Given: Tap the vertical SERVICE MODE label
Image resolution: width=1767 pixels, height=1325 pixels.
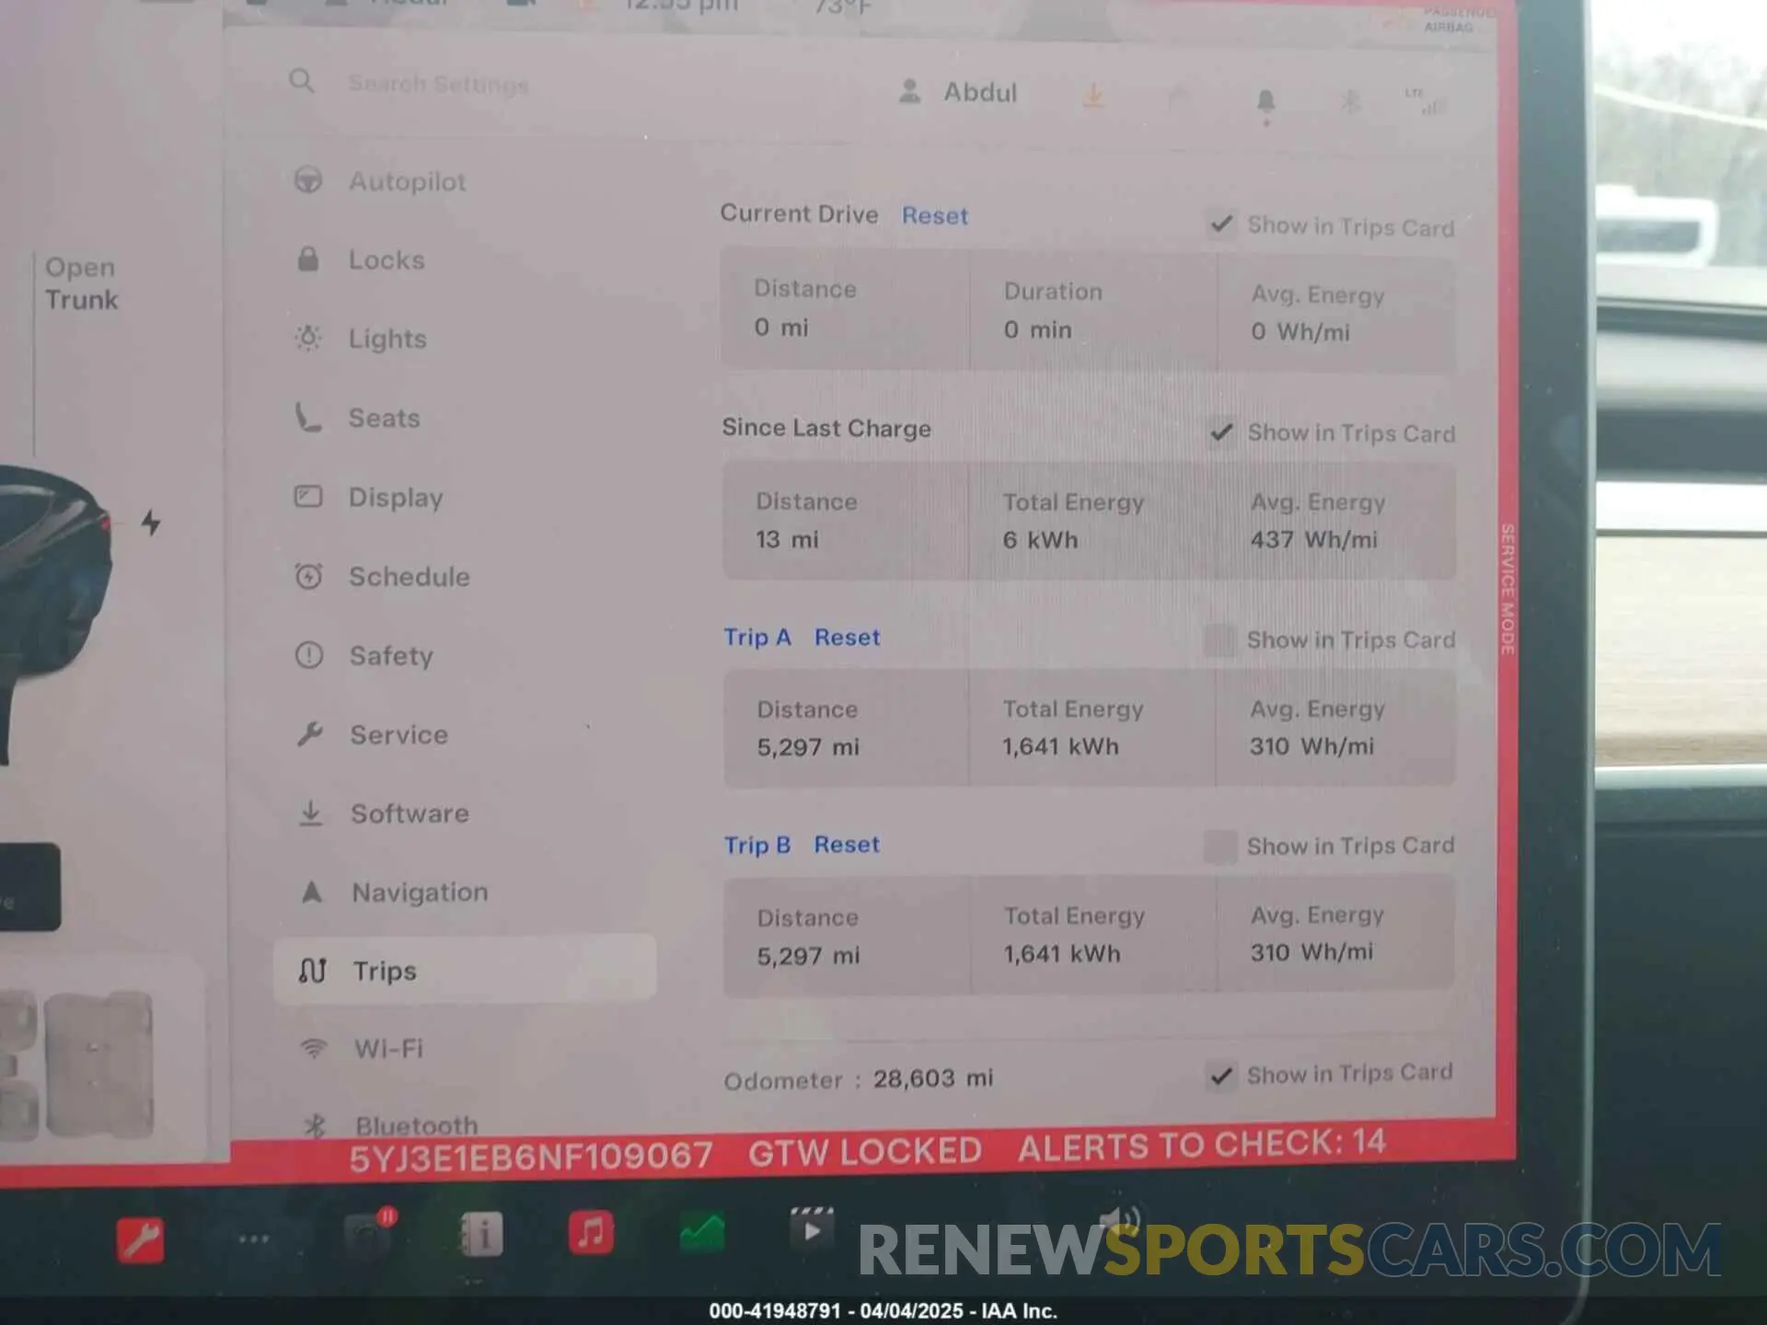Looking at the screenshot, I should 1507,589.
